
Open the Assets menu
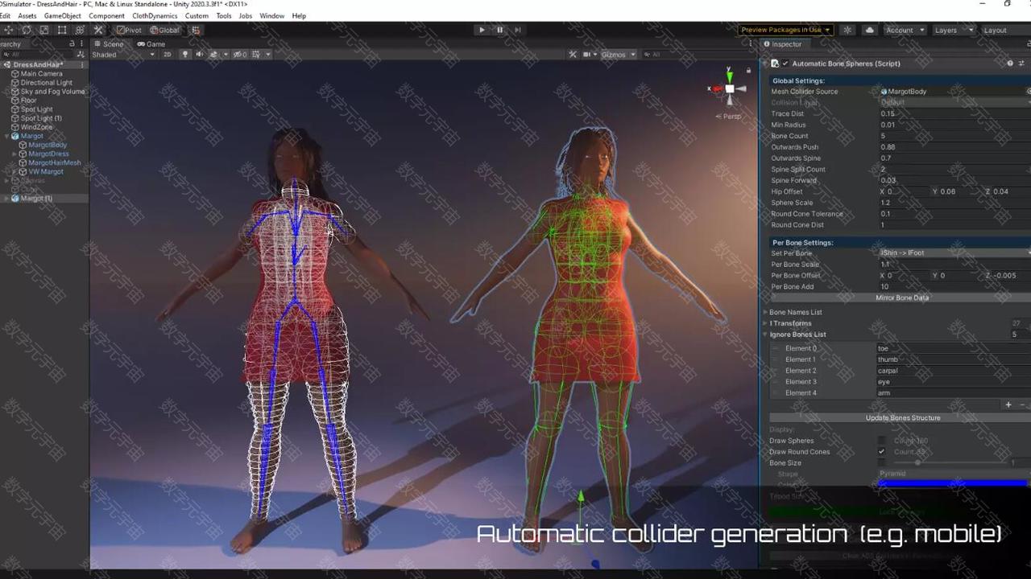click(x=27, y=16)
